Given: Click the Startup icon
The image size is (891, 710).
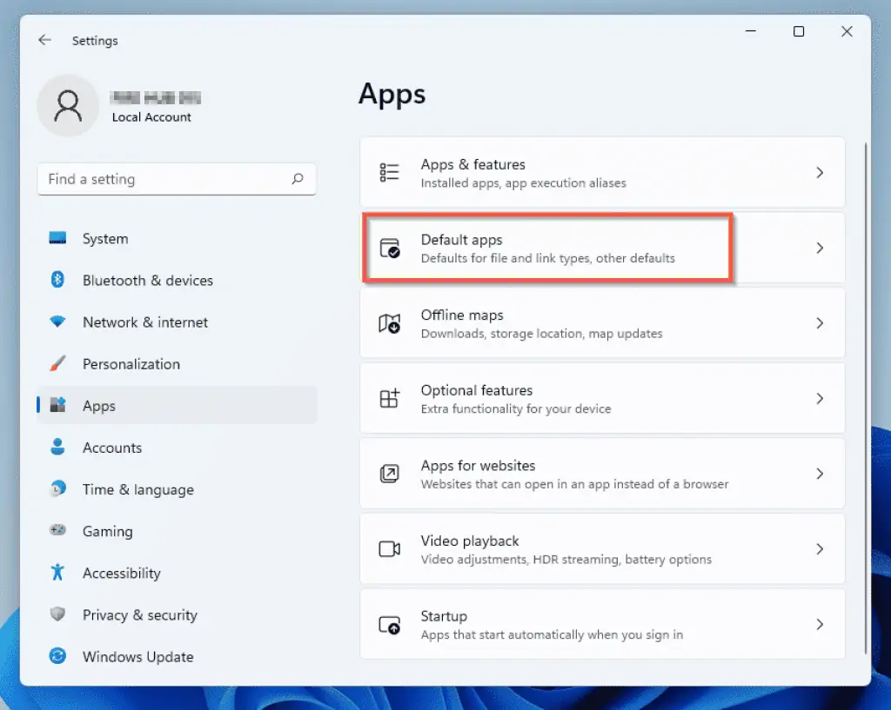Looking at the screenshot, I should 389,625.
